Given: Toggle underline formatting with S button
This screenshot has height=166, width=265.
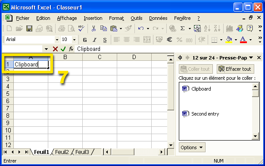Looking at the screenshot, I should pos(105,40).
